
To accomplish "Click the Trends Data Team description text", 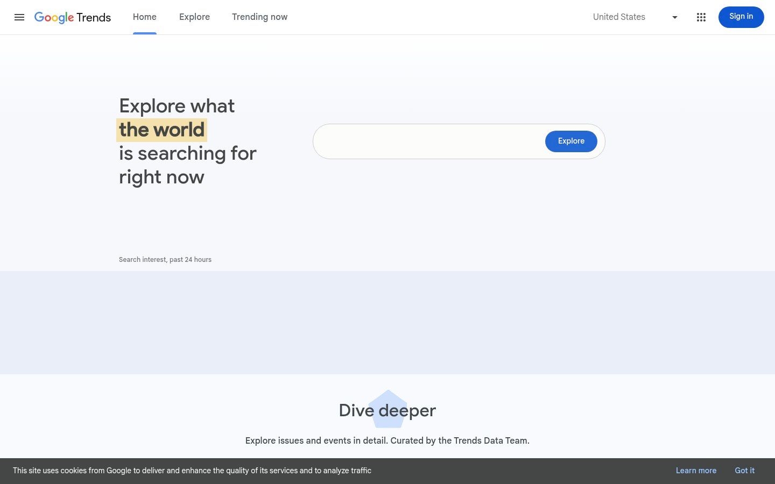I will [387, 440].
